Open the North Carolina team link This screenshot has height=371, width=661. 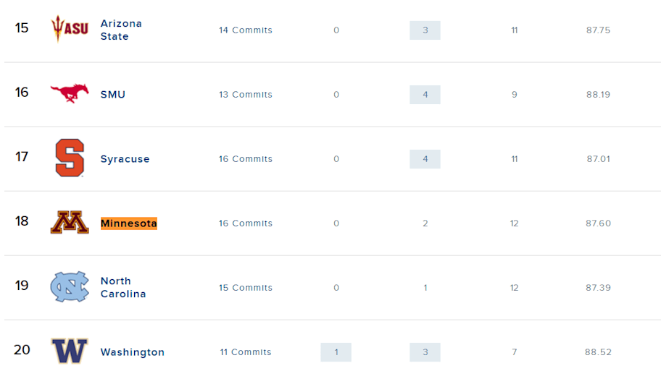123,287
